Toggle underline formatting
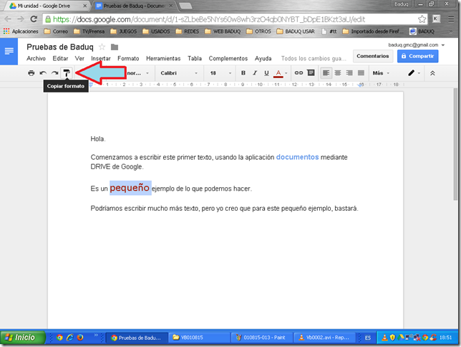The width and height of the screenshot is (461, 347). (266, 72)
